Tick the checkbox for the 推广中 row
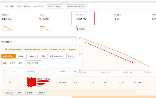This screenshot has width=156, height=98. 4,83
